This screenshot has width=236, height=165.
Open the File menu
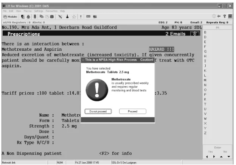pyautogui.click(x=5, y=11)
